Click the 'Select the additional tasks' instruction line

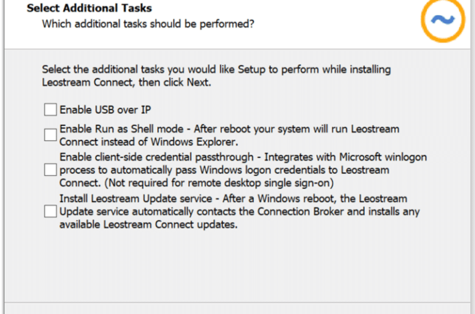[x=216, y=69]
